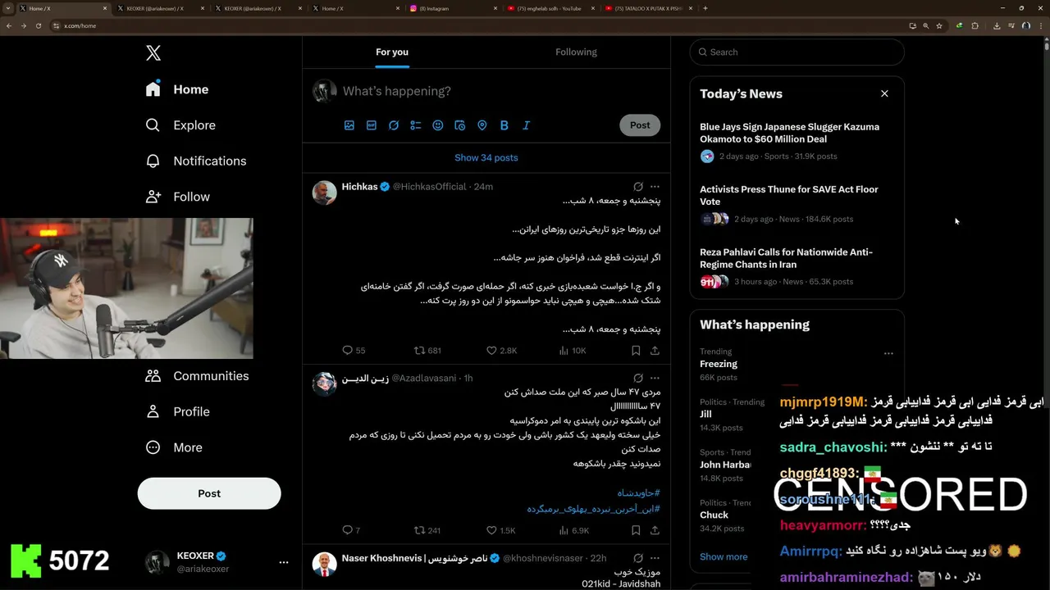
Task: Click Grok icon on Azadlavasani post
Action: tap(638, 379)
